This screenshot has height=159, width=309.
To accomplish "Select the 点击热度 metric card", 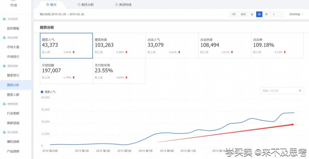I will pyautogui.click(x=225, y=46).
